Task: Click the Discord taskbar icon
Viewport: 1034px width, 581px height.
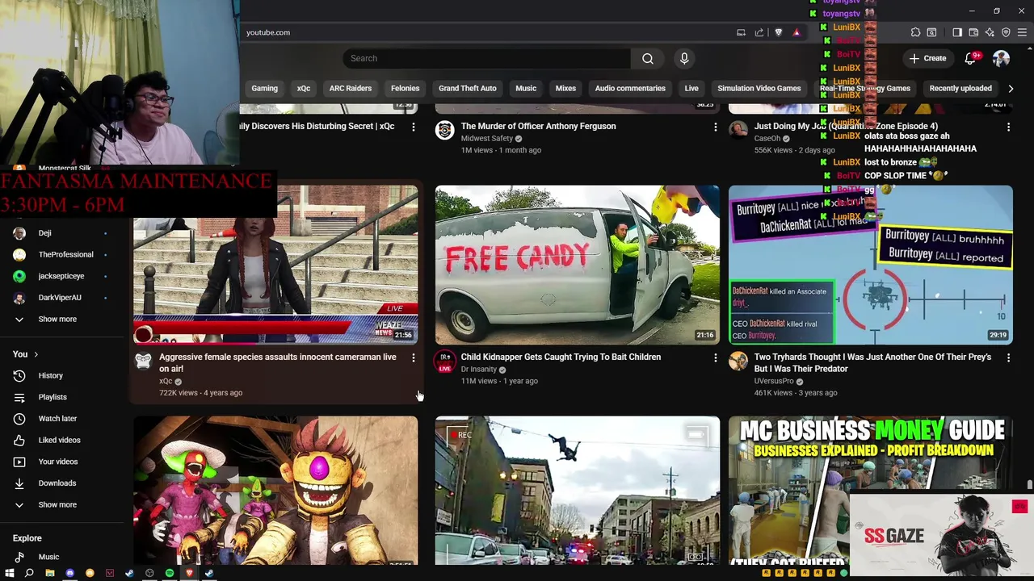Action: point(69,573)
